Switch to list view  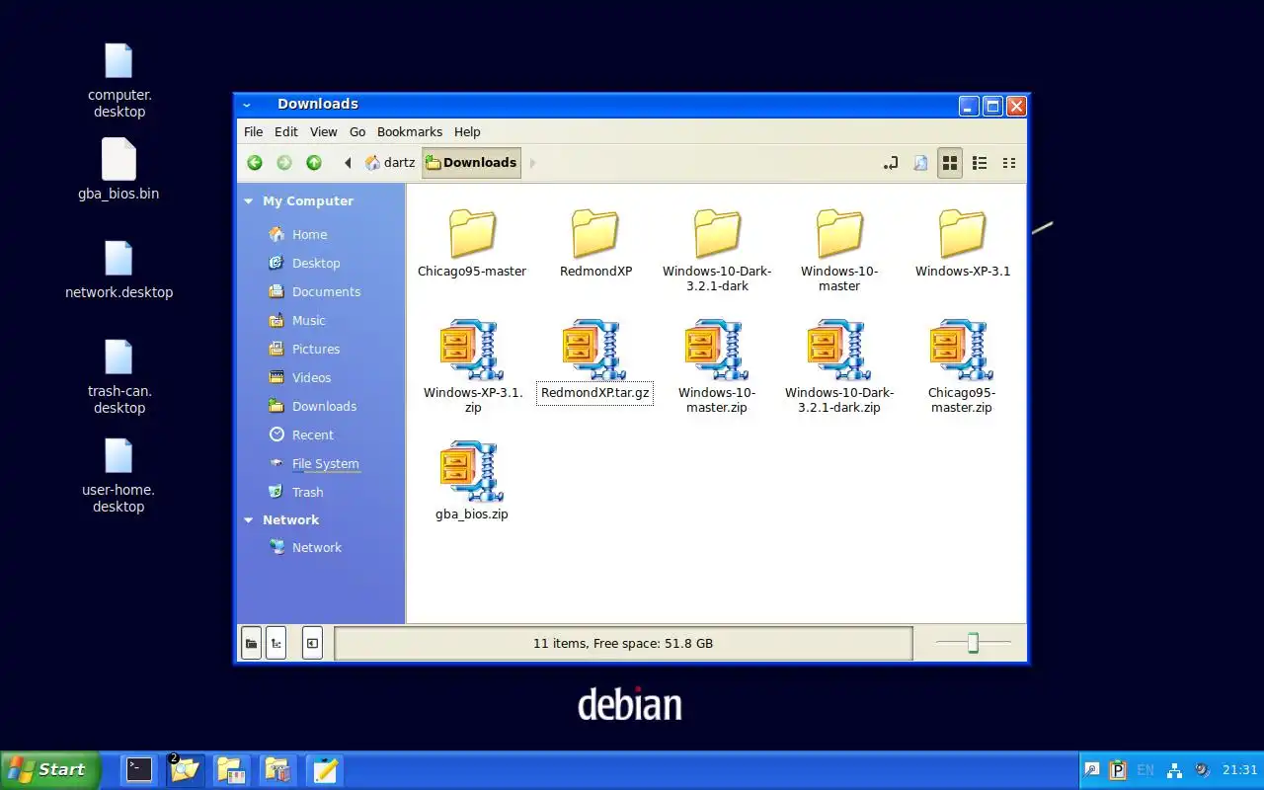click(x=980, y=163)
